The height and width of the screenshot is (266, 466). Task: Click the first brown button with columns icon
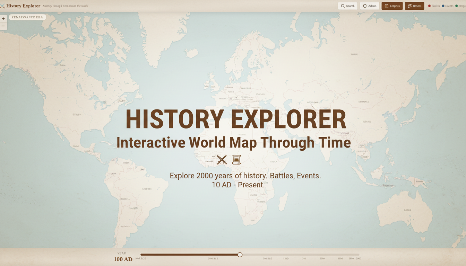(392, 6)
